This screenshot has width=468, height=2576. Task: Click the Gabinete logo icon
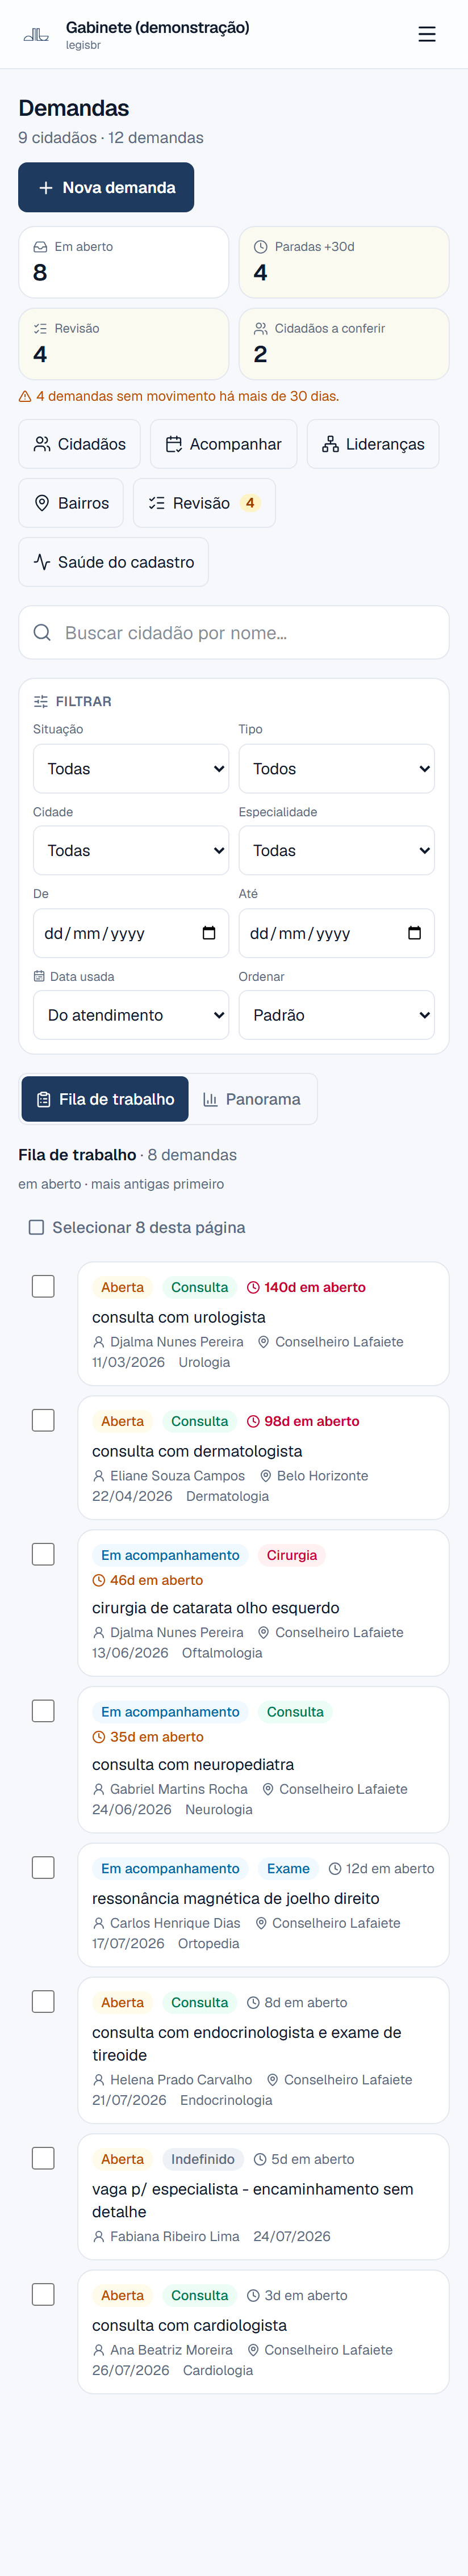[x=36, y=34]
